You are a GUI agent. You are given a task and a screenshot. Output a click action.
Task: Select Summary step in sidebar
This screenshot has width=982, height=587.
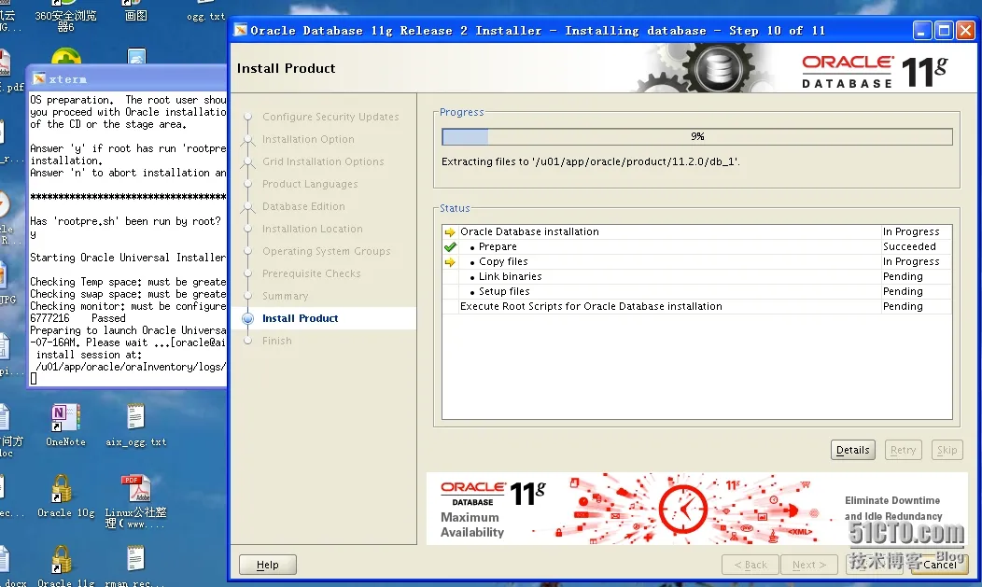tap(285, 296)
